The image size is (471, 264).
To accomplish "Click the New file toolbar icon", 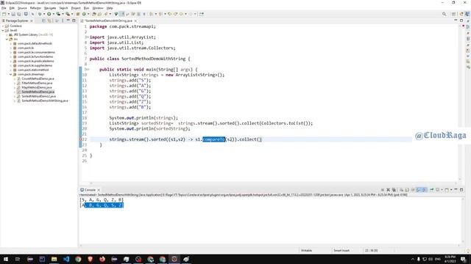I will [x=4, y=14].
